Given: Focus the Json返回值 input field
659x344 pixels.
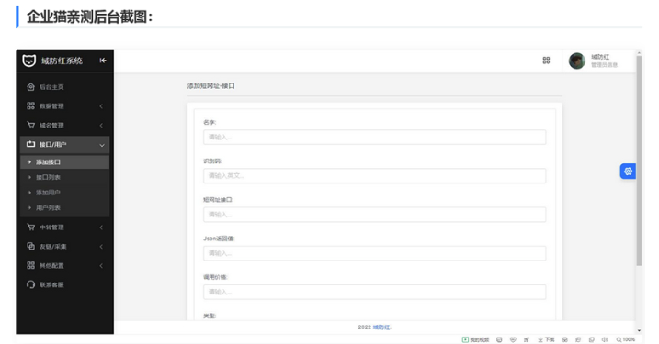Looking at the screenshot, I should 374,253.
